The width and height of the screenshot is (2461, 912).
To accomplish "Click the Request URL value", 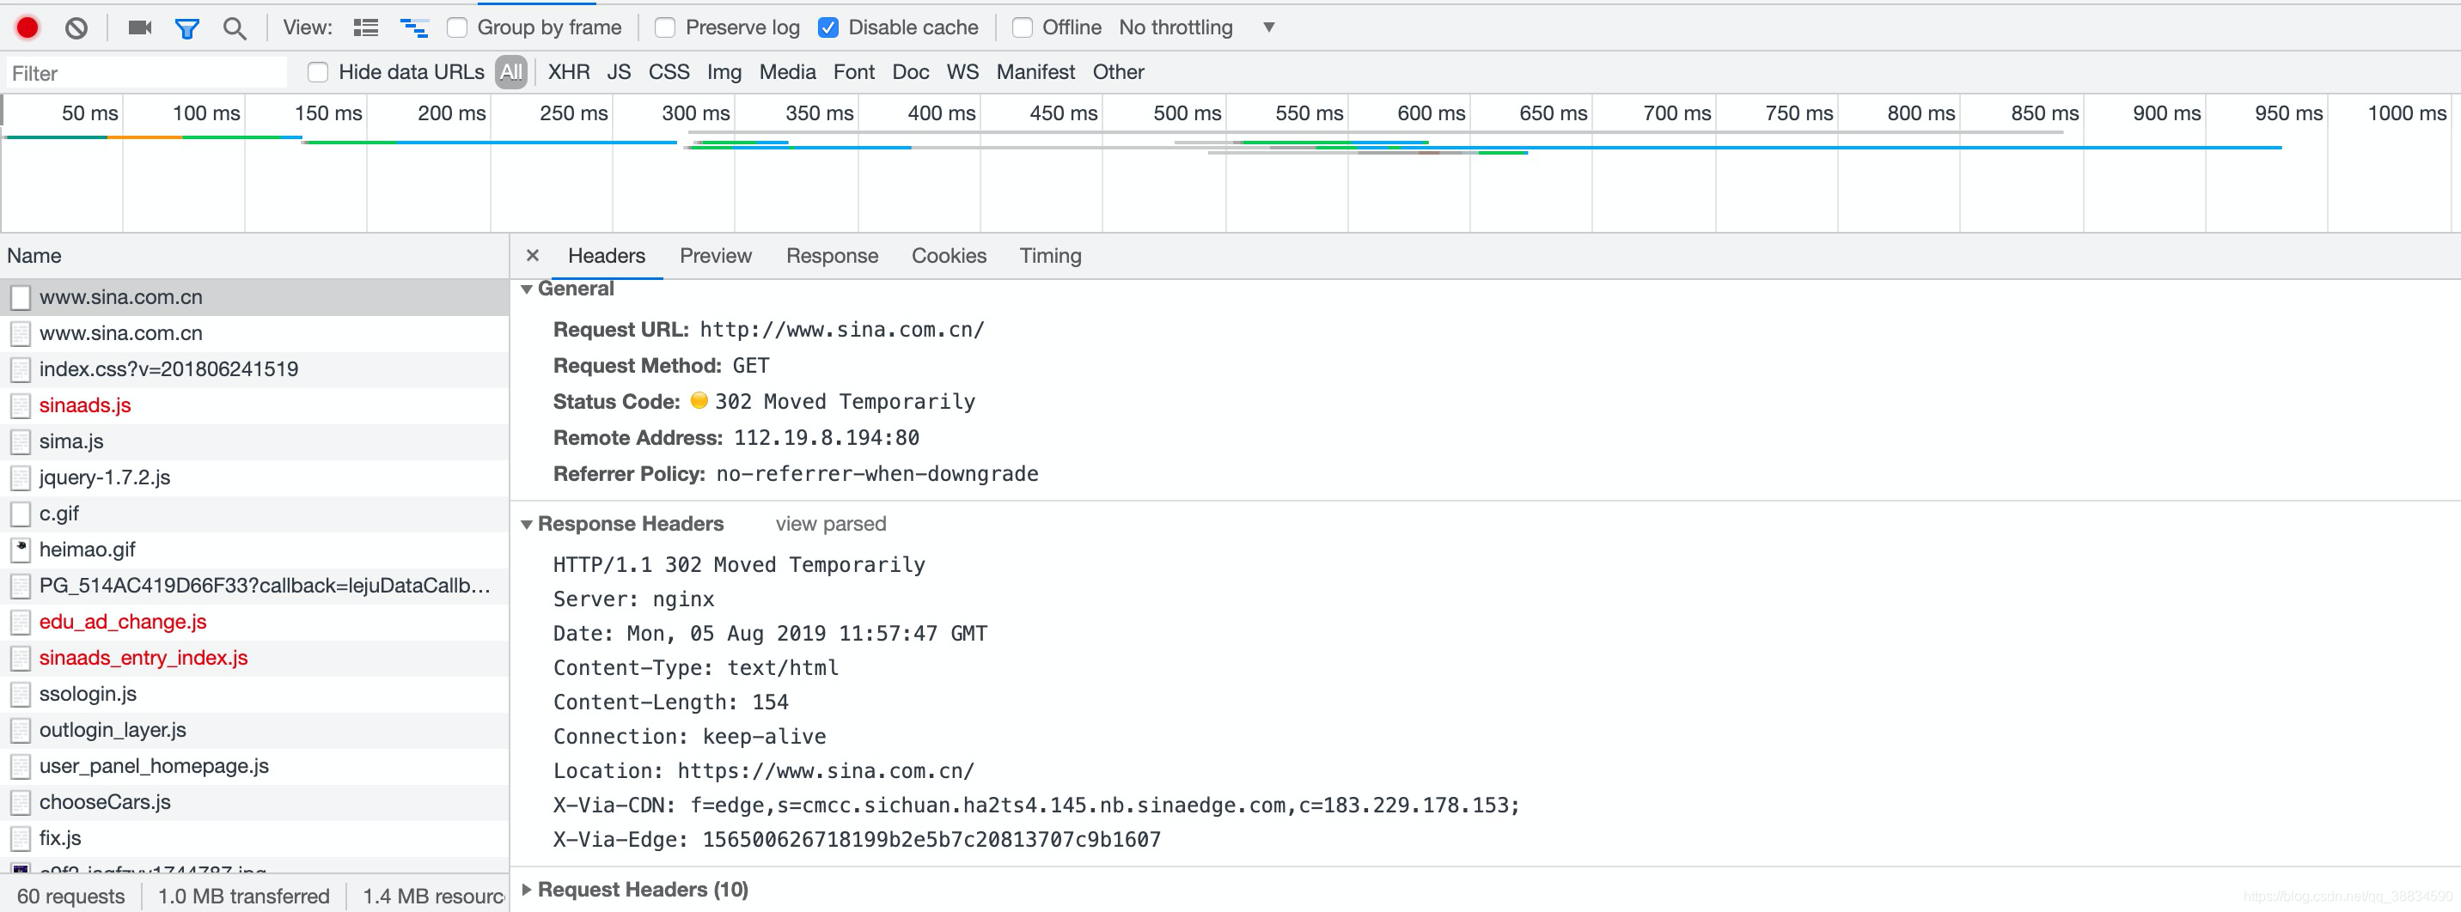I will pos(841,331).
